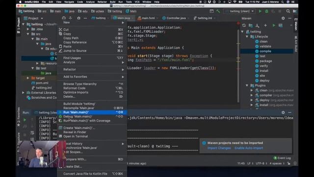
Task: Open the twitimg [clean] run configuration dropdown
Action: click(x=240, y=11)
